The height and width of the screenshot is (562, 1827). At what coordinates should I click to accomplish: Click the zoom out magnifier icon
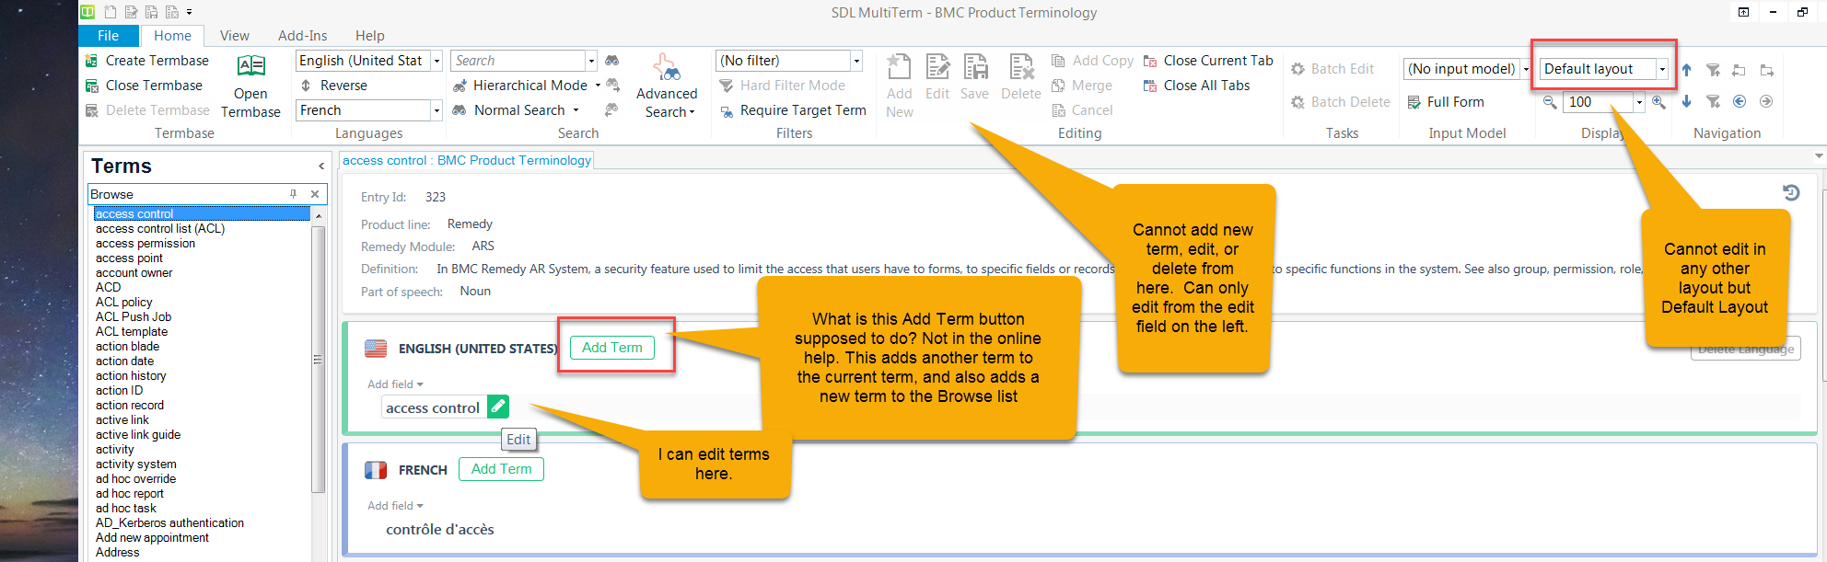1550,102
